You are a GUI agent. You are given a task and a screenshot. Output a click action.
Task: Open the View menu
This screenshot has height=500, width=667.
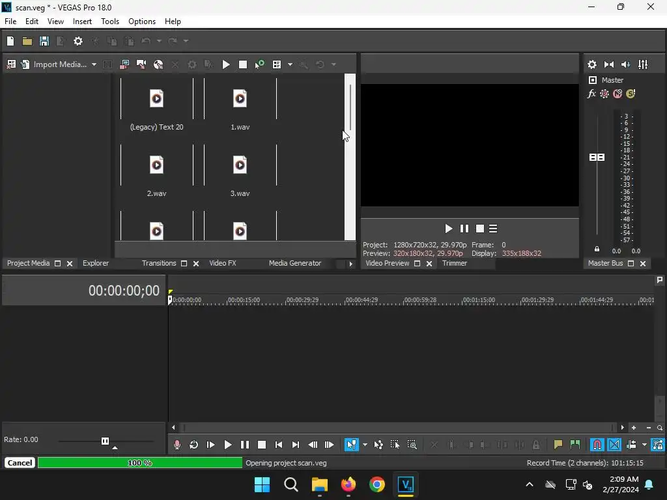[x=55, y=21]
